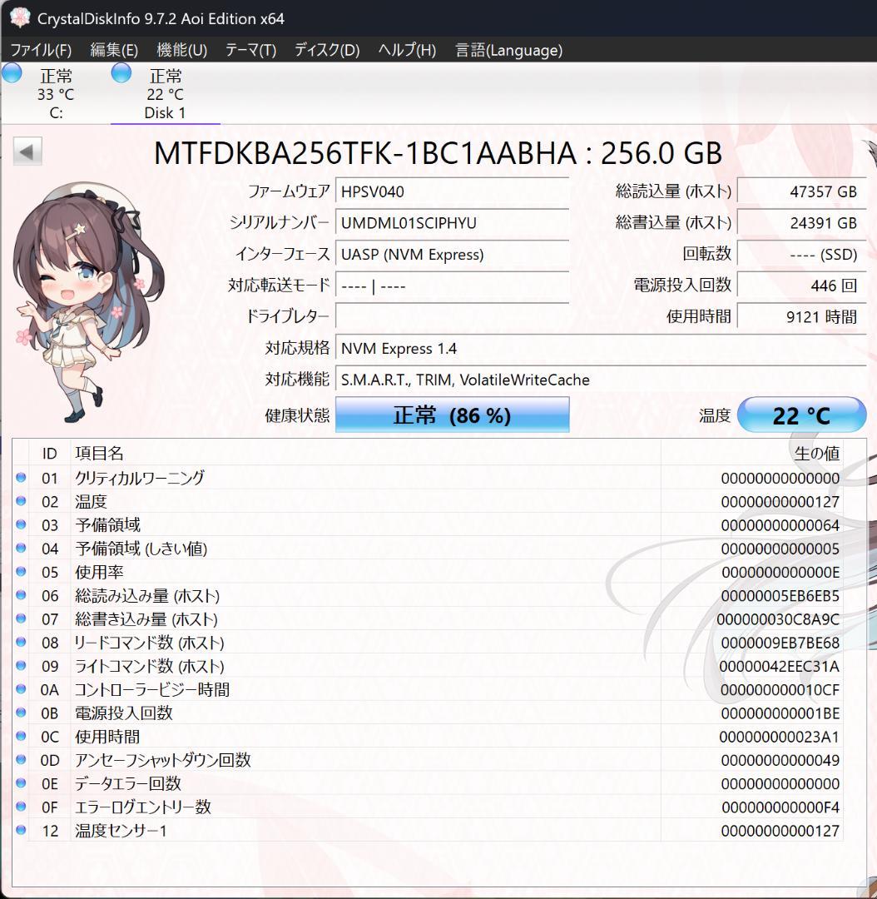Click raw value 000000000023A1

780,737
